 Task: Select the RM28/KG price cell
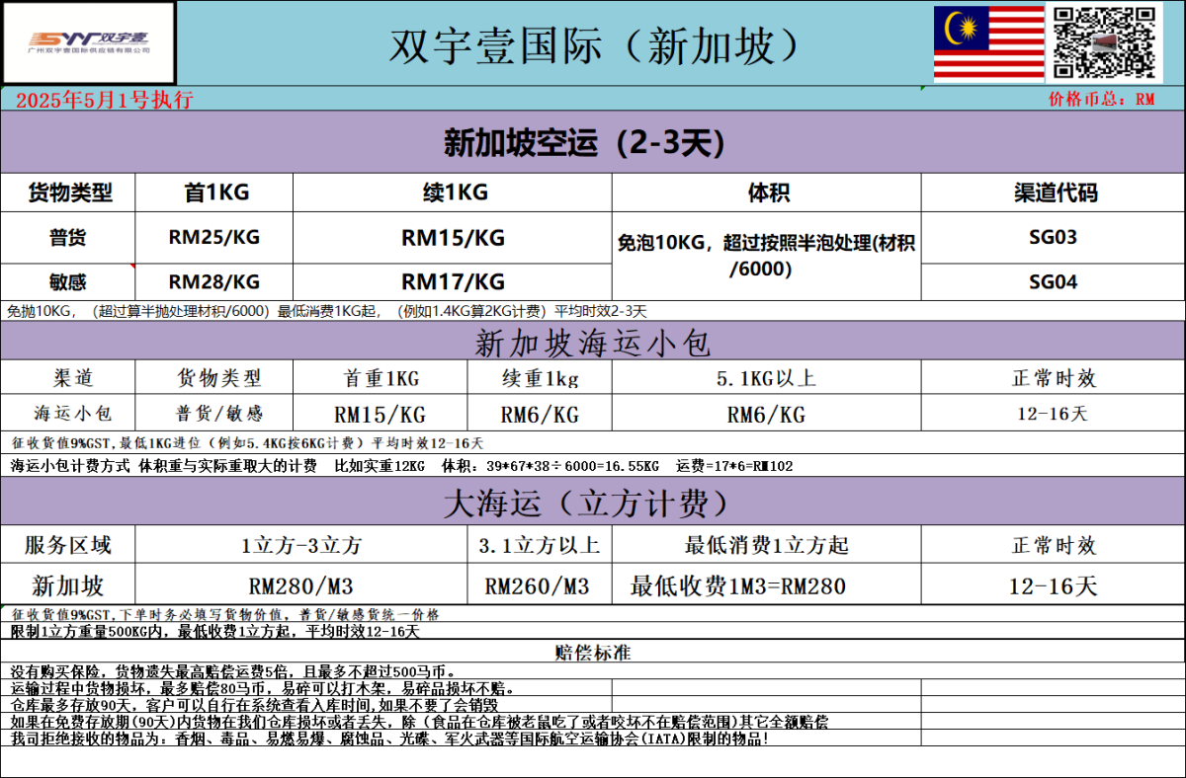[214, 281]
